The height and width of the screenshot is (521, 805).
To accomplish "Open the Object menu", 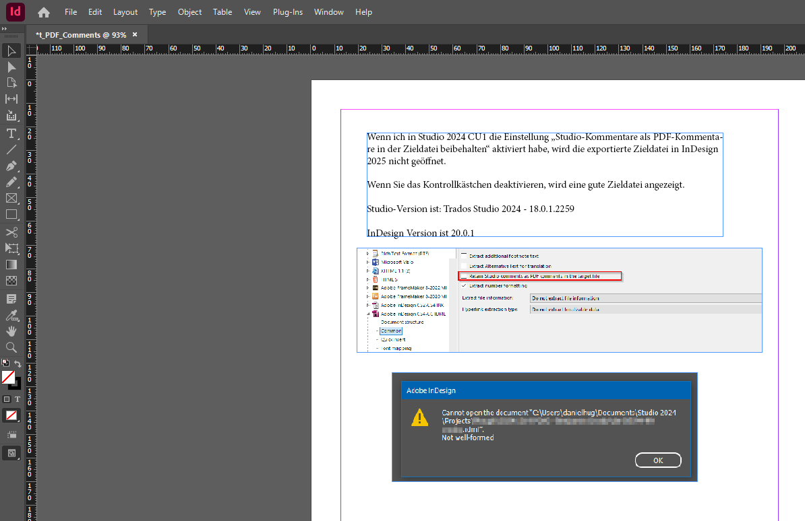I will click(x=189, y=12).
